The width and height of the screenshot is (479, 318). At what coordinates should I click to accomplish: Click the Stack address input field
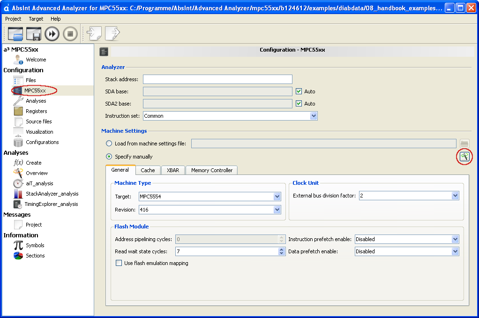tap(217, 79)
